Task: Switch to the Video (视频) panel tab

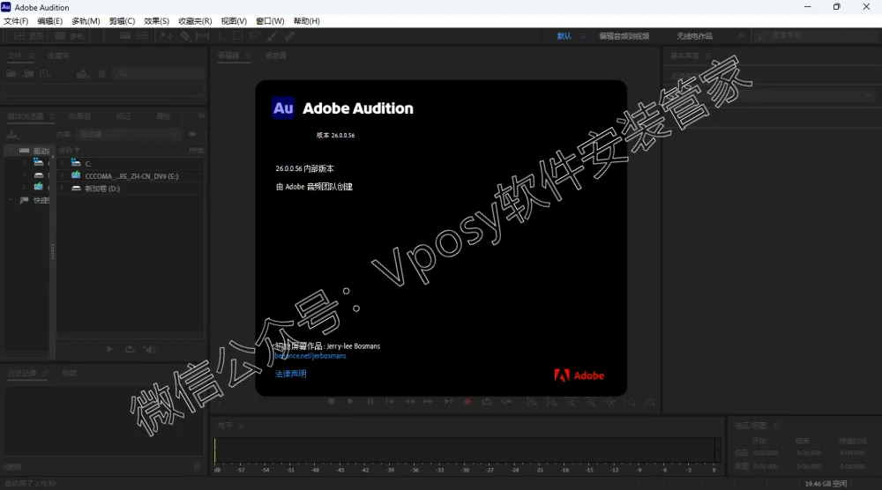Action: pos(69,373)
